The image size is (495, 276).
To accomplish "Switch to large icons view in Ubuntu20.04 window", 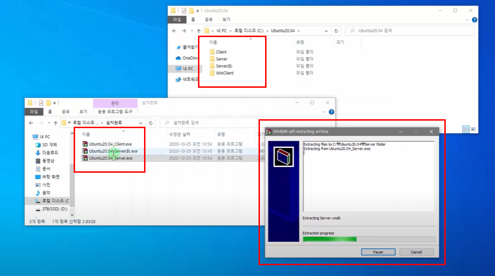I will [x=473, y=129].
